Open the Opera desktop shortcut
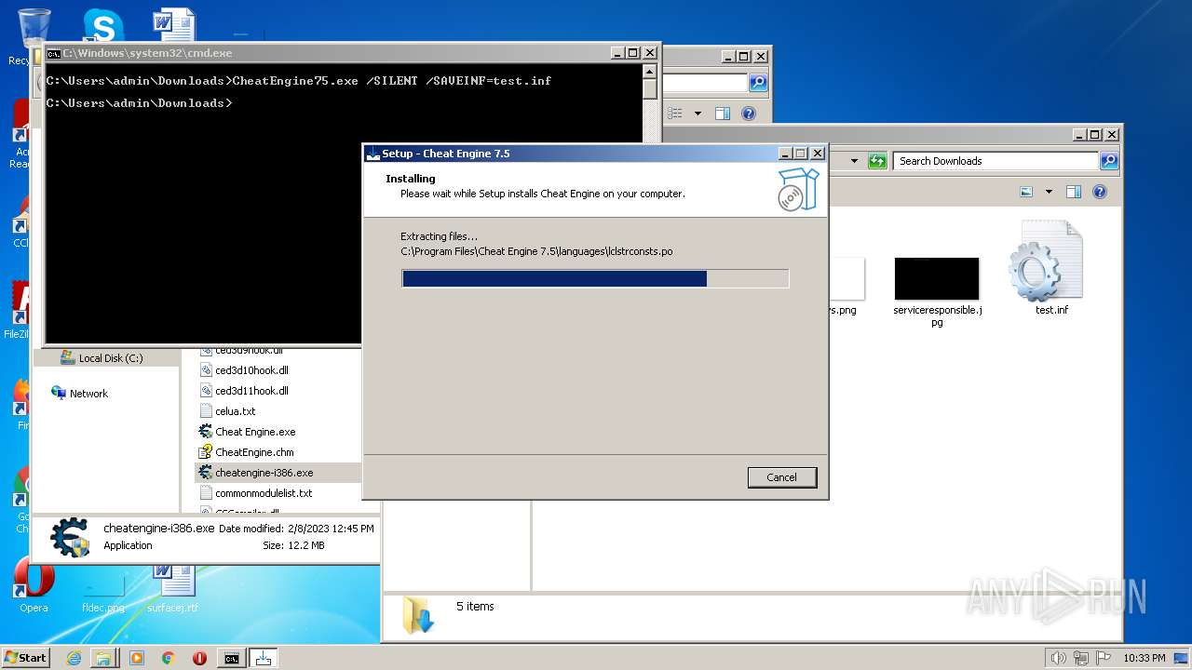The width and height of the screenshot is (1192, 670). click(34, 586)
